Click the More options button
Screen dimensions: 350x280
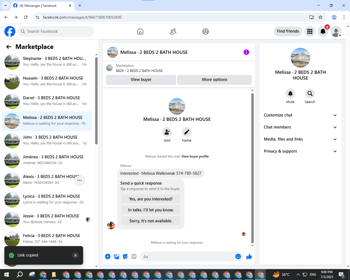click(x=215, y=80)
